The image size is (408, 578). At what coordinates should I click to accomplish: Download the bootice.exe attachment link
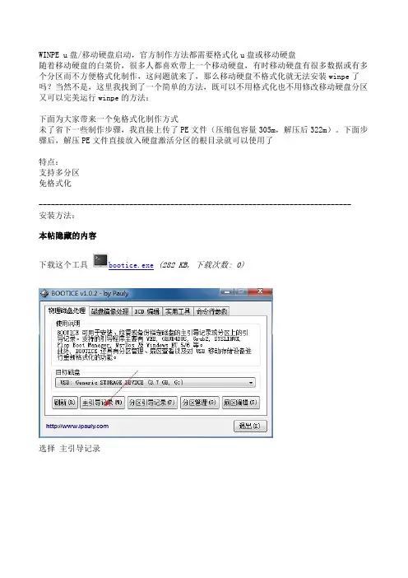(131, 265)
